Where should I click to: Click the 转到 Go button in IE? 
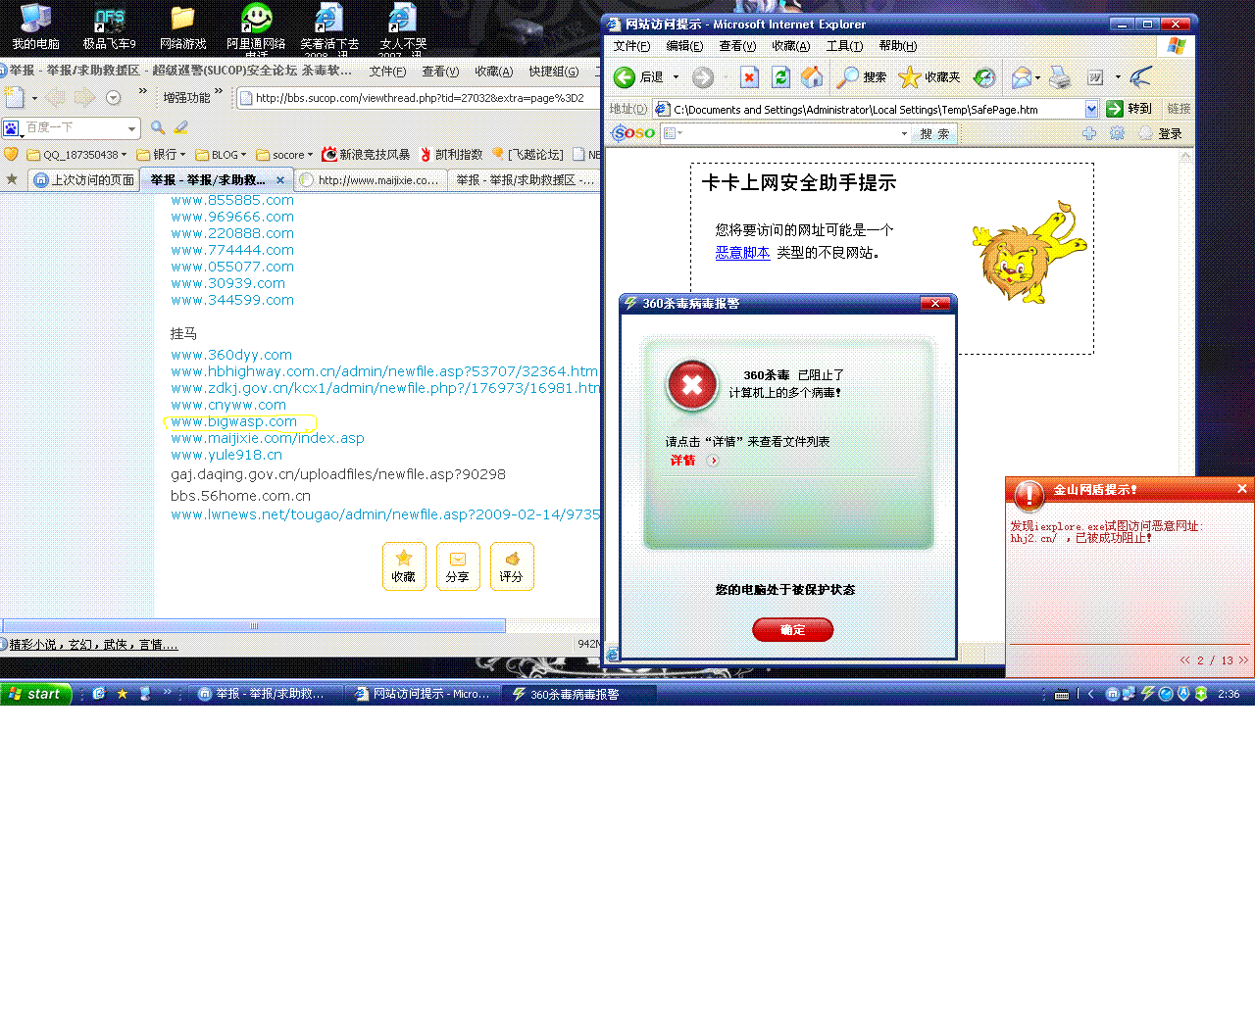pyautogui.click(x=1129, y=109)
